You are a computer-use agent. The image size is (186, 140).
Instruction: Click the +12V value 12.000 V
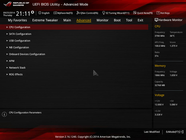coord(159,104)
